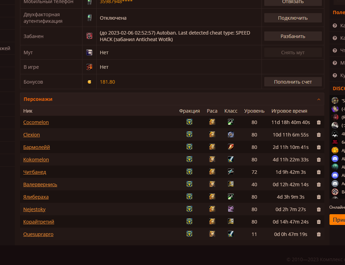The height and width of the screenshot is (265, 345).
Task: Open the Cocomelon character link
Action: click(36, 122)
